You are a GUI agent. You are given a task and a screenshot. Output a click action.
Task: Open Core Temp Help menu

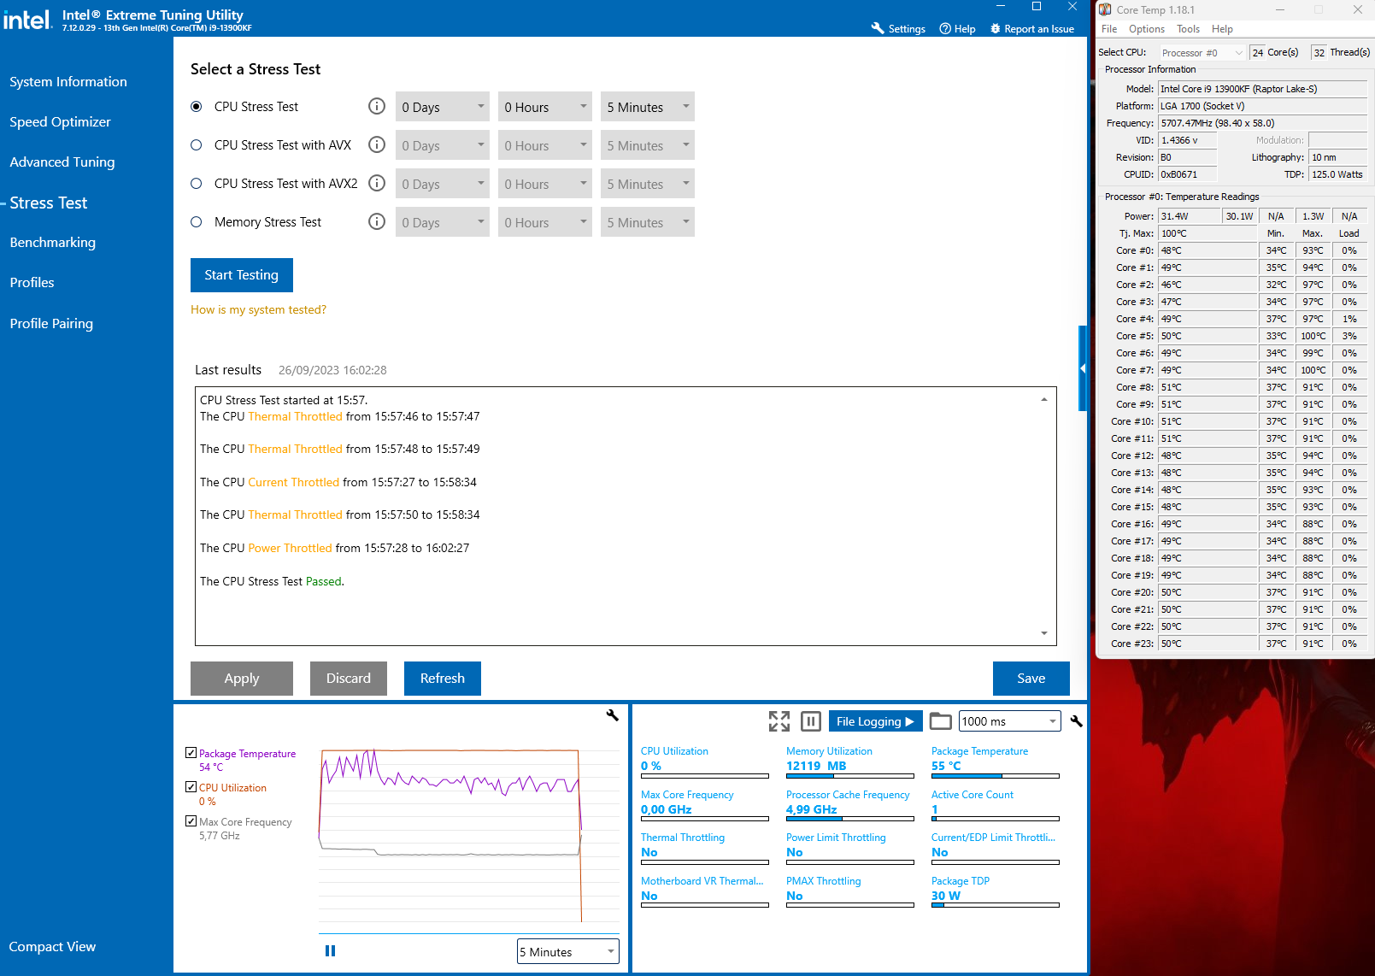1222,29
